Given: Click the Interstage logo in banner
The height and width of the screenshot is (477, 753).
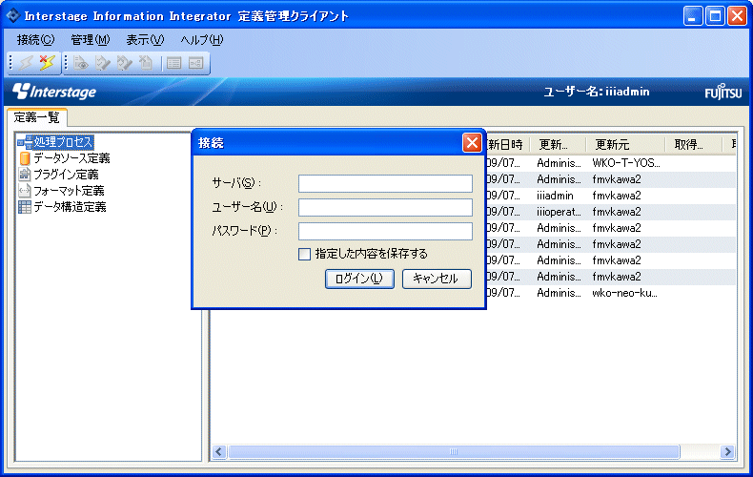Looking at the screenshot, I should 54,92.
